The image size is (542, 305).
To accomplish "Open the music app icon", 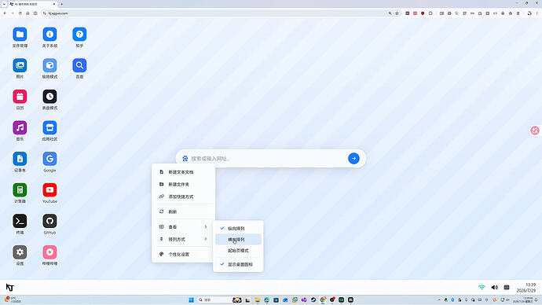I will tap(20, 127).
